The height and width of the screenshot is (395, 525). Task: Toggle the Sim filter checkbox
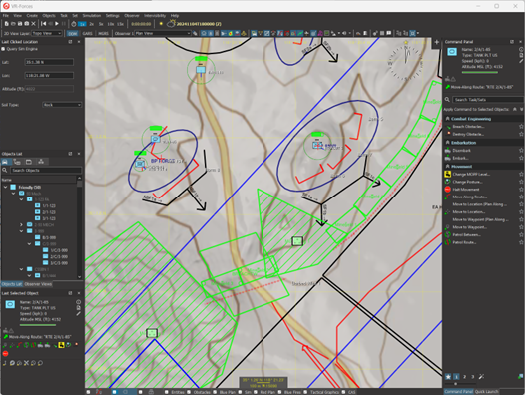240,392
